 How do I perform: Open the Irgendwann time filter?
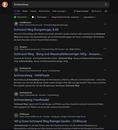click(90, 17)
